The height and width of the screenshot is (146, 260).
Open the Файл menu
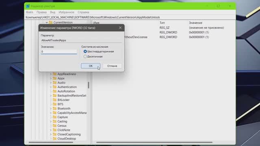(30, 12)
